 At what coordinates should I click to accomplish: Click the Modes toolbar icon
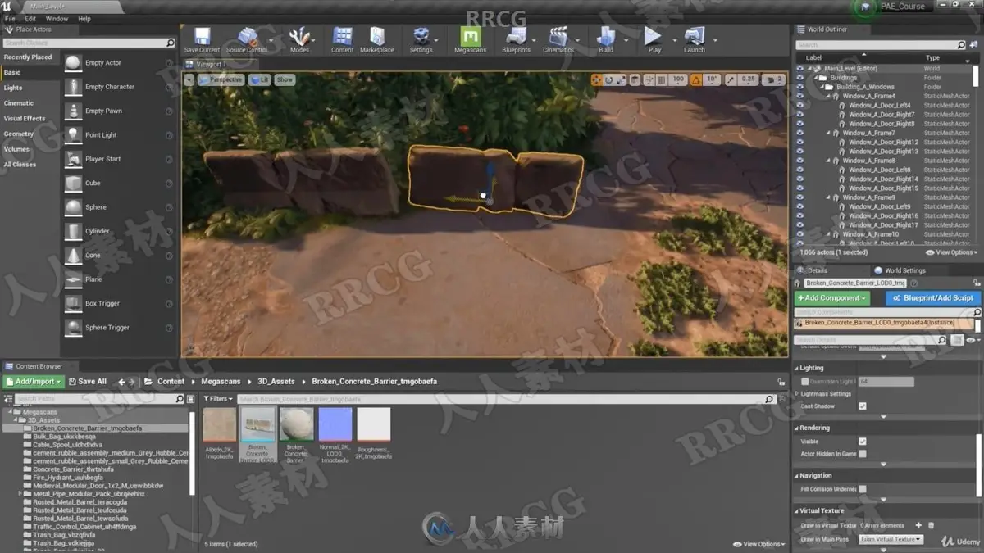299,39
